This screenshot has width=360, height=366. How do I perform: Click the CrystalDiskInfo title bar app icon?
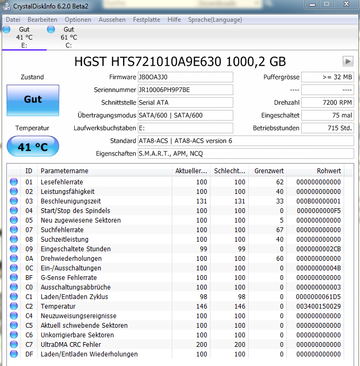coord(6,6)
